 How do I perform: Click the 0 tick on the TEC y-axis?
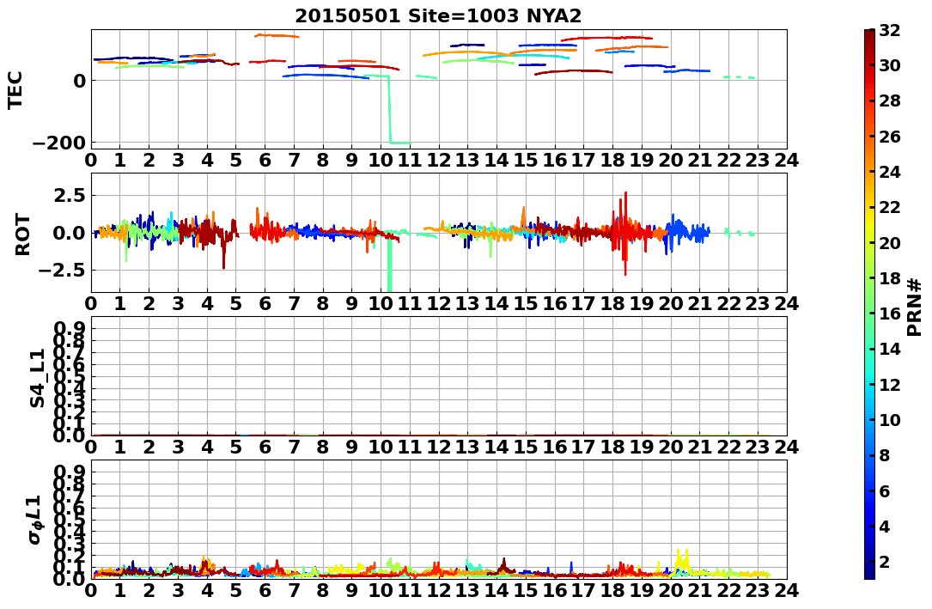pyautogui.click(x=79, y=81)
